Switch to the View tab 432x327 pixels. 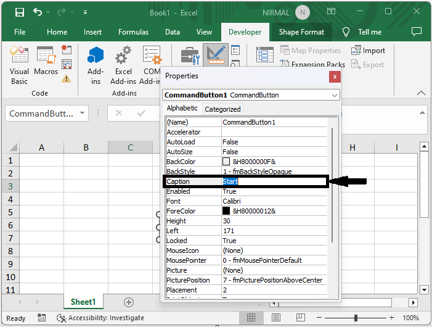click(204, 32)
